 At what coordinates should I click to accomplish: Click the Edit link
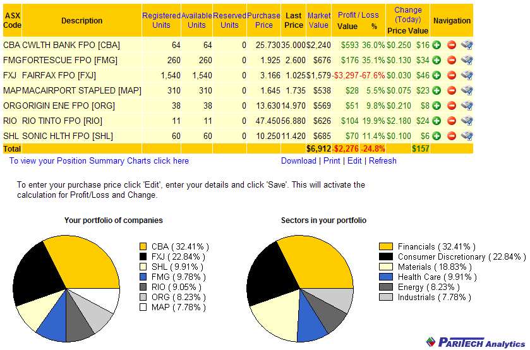[x=354, y=160]
